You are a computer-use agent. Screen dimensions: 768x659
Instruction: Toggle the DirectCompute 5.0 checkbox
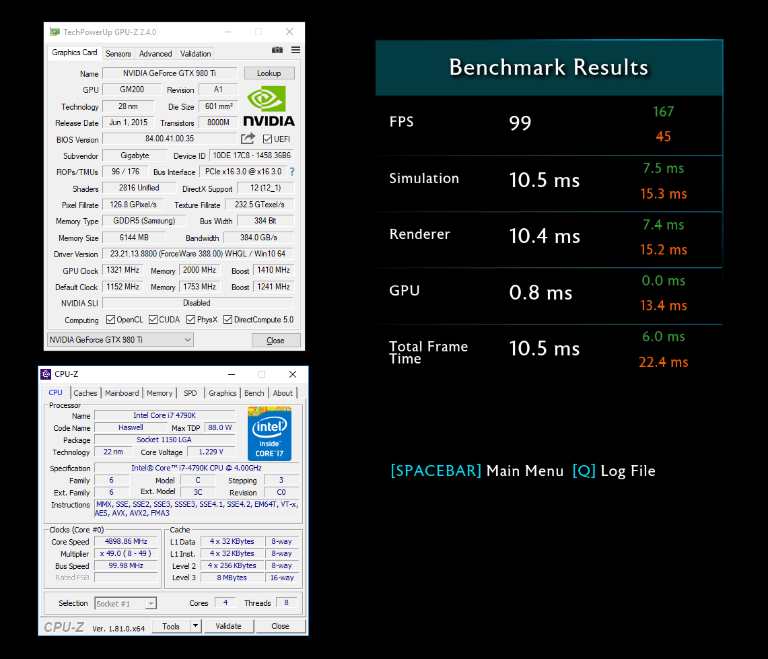228,320
